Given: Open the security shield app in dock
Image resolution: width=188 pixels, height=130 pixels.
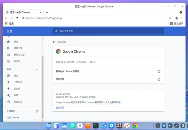Looking at the screenshot, I should pos(111,126).
